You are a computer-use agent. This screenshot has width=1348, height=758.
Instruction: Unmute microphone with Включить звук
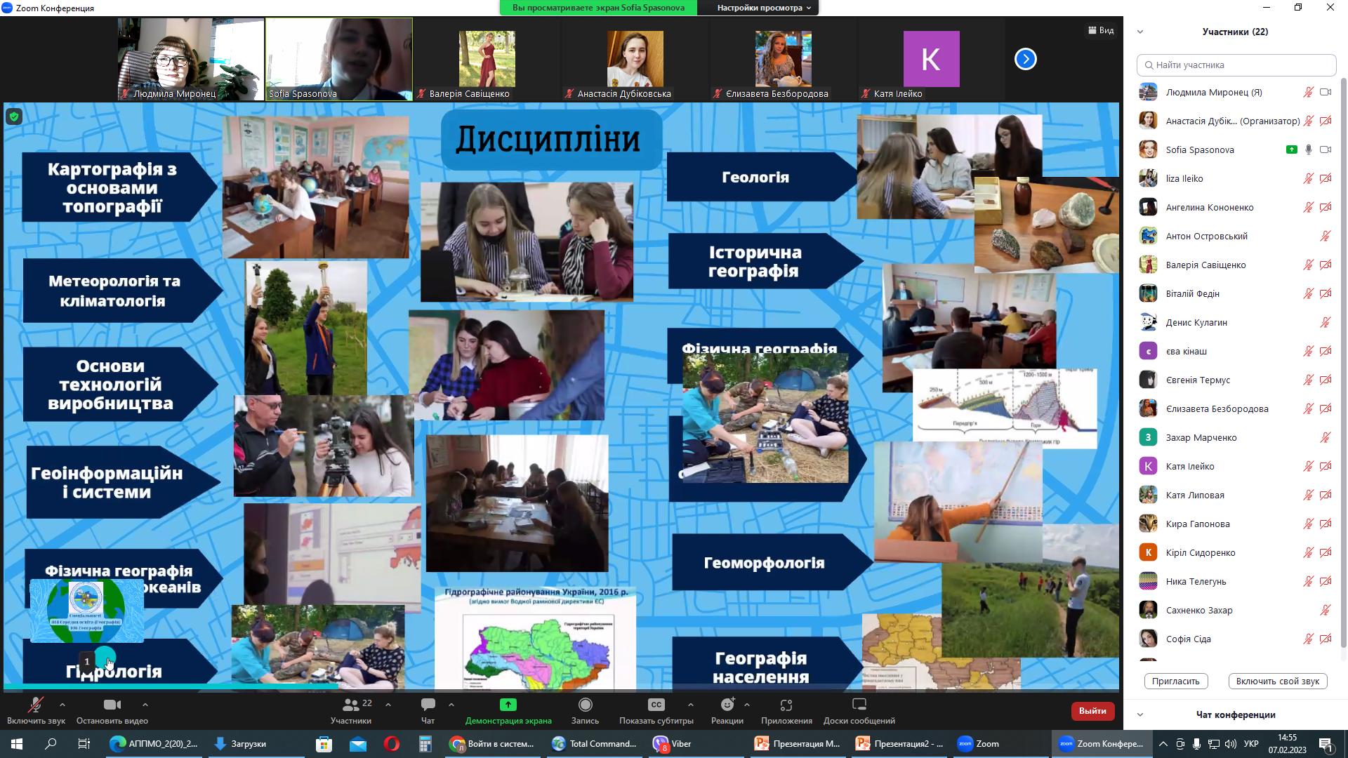(36, 705)
